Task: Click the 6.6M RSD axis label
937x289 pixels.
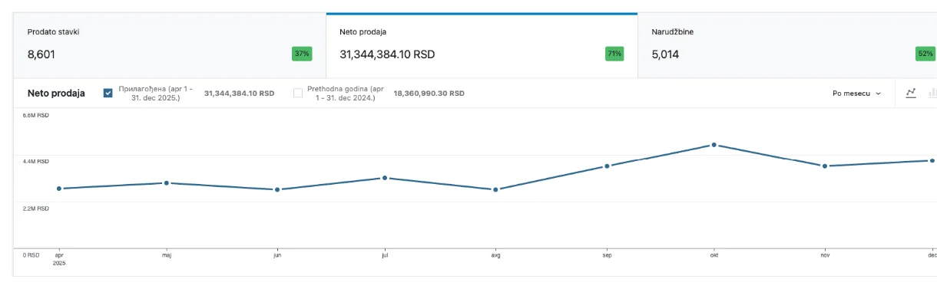Action: point(35,115)
